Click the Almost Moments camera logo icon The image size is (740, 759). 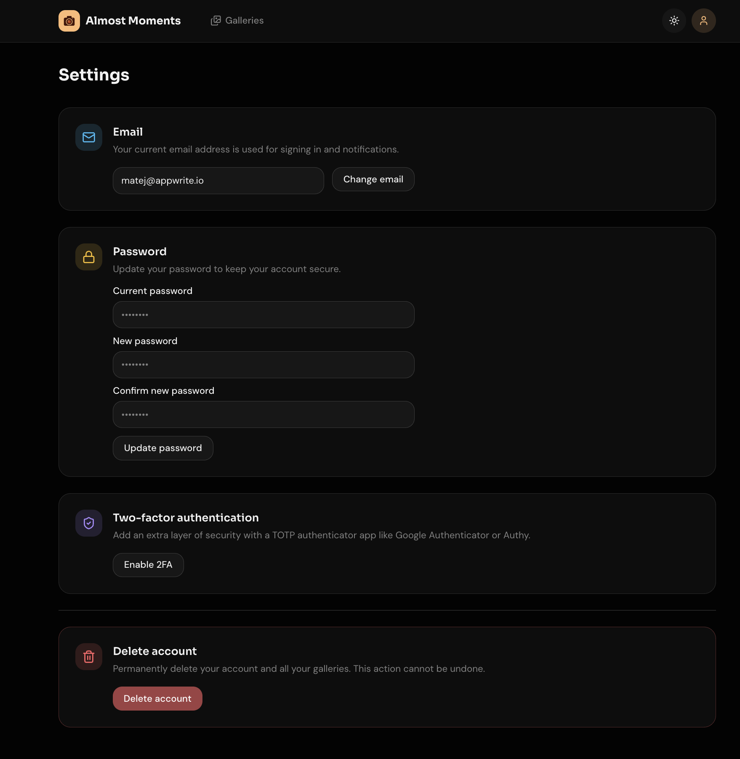pyautogui.click(x=69, y=20)
